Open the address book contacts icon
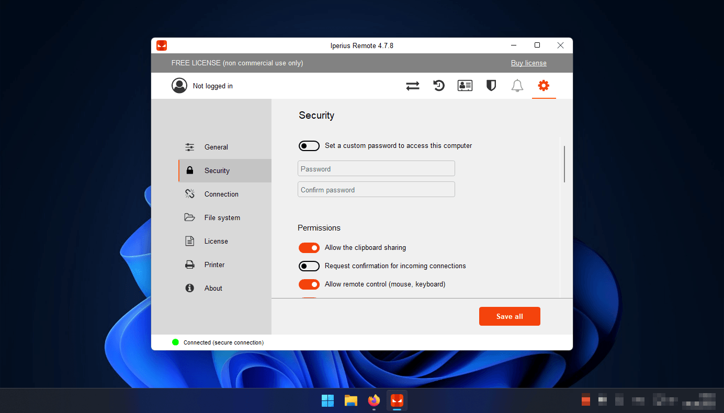This screenshot has height=413, width=724. tap(465, 86)
